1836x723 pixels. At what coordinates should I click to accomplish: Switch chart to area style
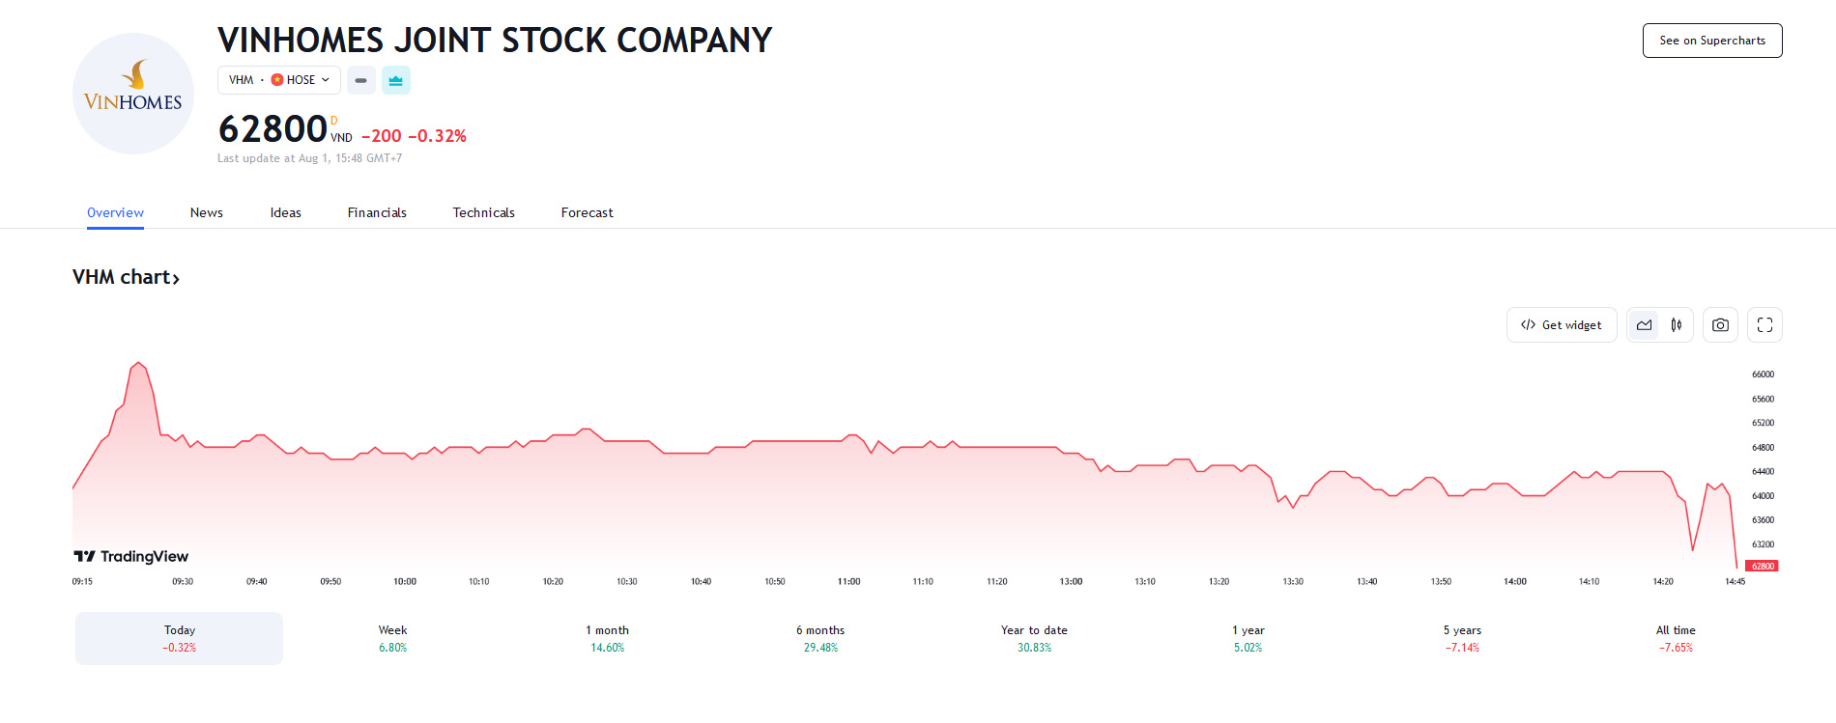pyautogui.click(x=1645, y=325)
